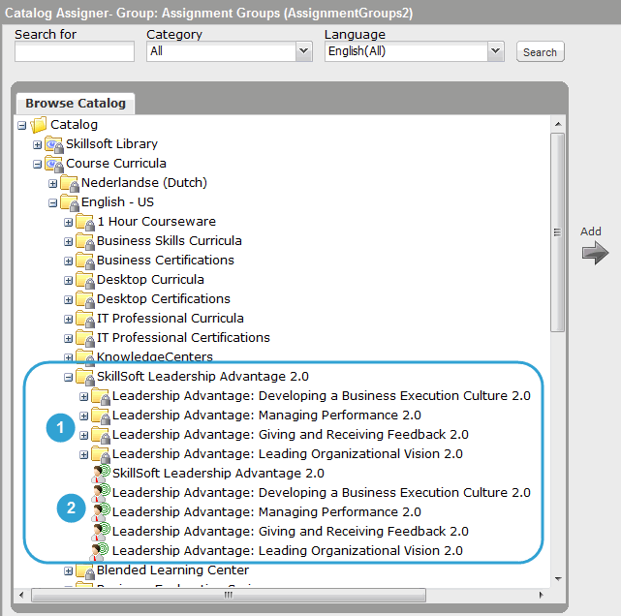Click the horizontal scrollbar thumb
Viewport: 621px width, 616px height.
click(229, 595)
